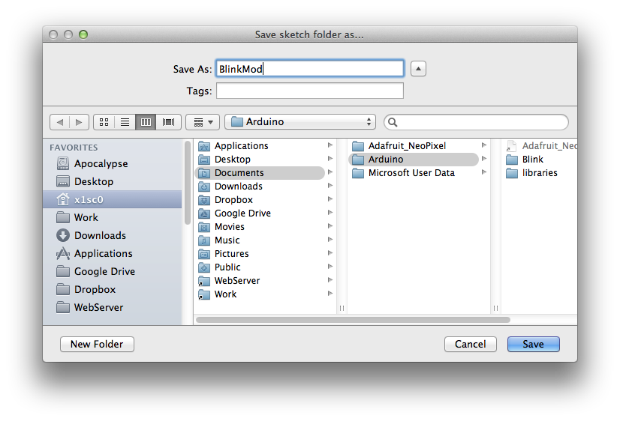620x421 pixels.
Task: Select Apocalypse drive in sidebar
Action: 101,163
